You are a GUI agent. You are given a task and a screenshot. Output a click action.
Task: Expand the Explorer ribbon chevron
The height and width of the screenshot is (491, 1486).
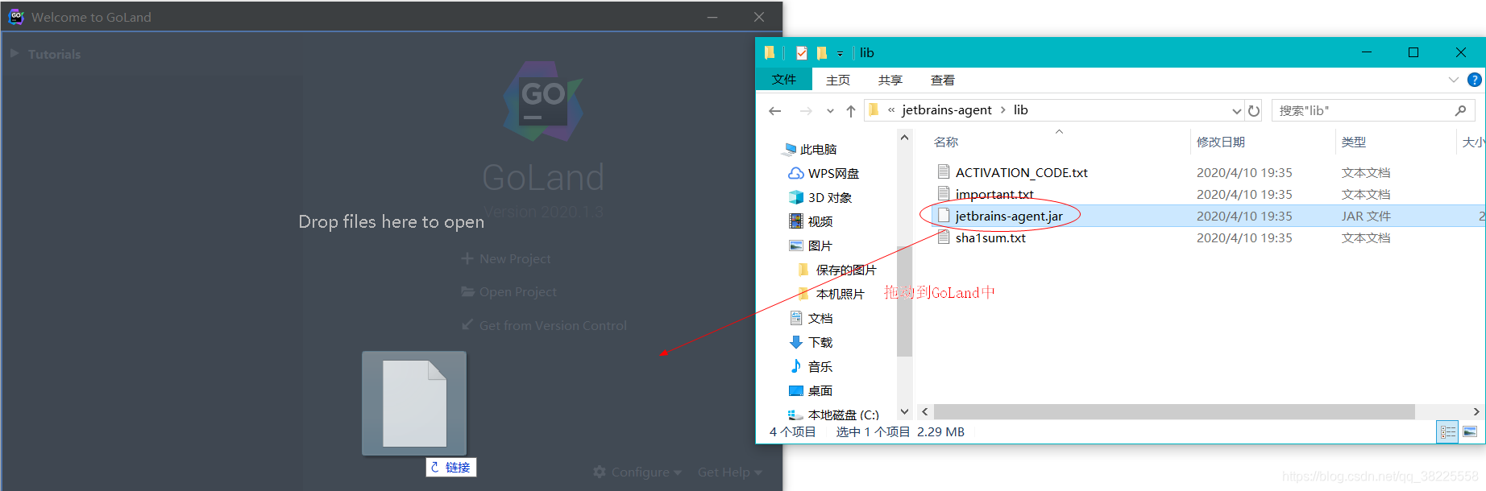point(1453,80)
